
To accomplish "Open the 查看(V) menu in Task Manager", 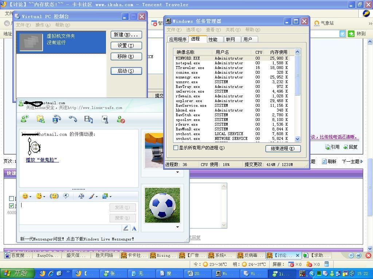I will 213,30.
